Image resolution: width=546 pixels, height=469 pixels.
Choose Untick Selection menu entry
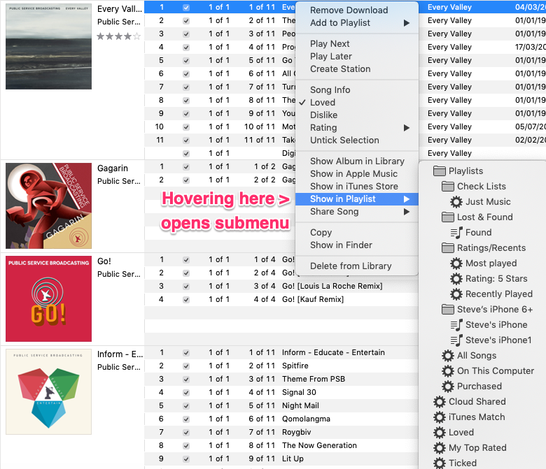[356, 140]
